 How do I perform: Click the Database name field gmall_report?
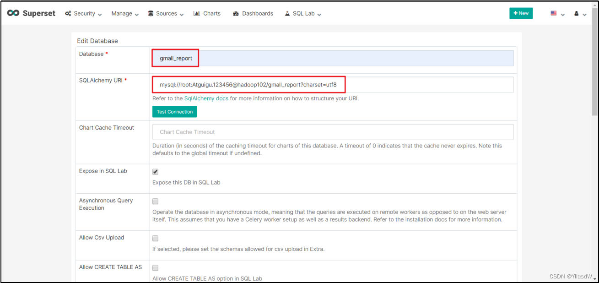pos(333,58)
